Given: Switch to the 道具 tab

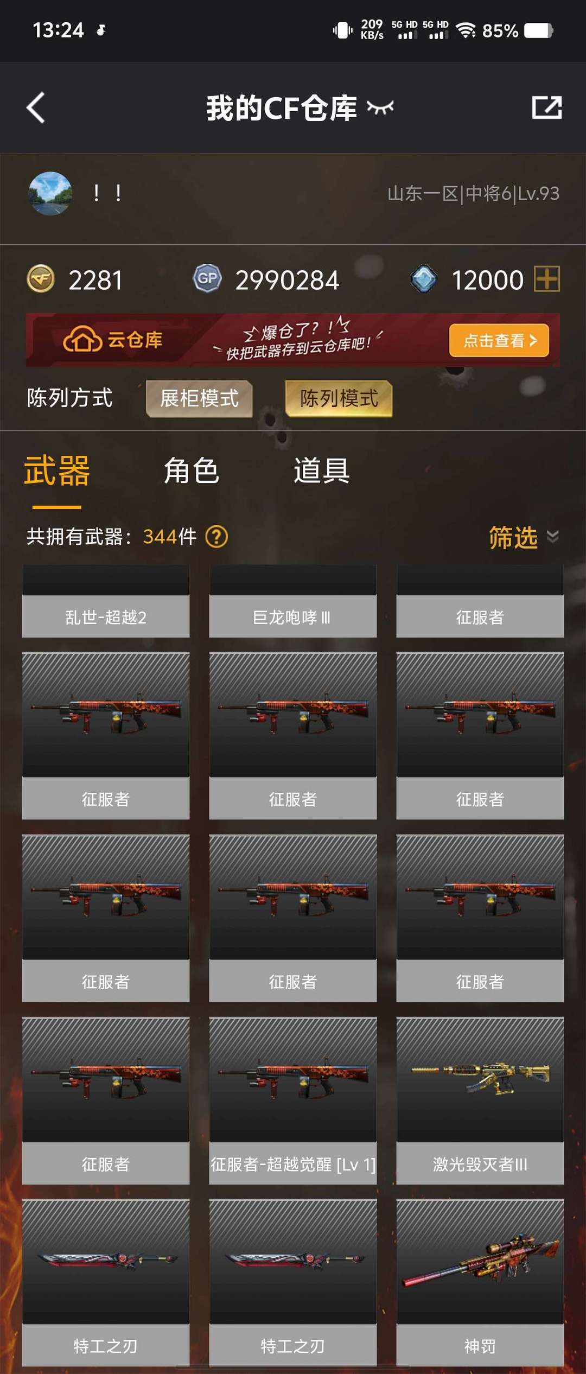Looking at the screenshot, I should click(322, 470).
